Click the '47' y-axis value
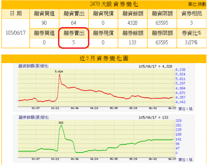 (x=177, y=148)
